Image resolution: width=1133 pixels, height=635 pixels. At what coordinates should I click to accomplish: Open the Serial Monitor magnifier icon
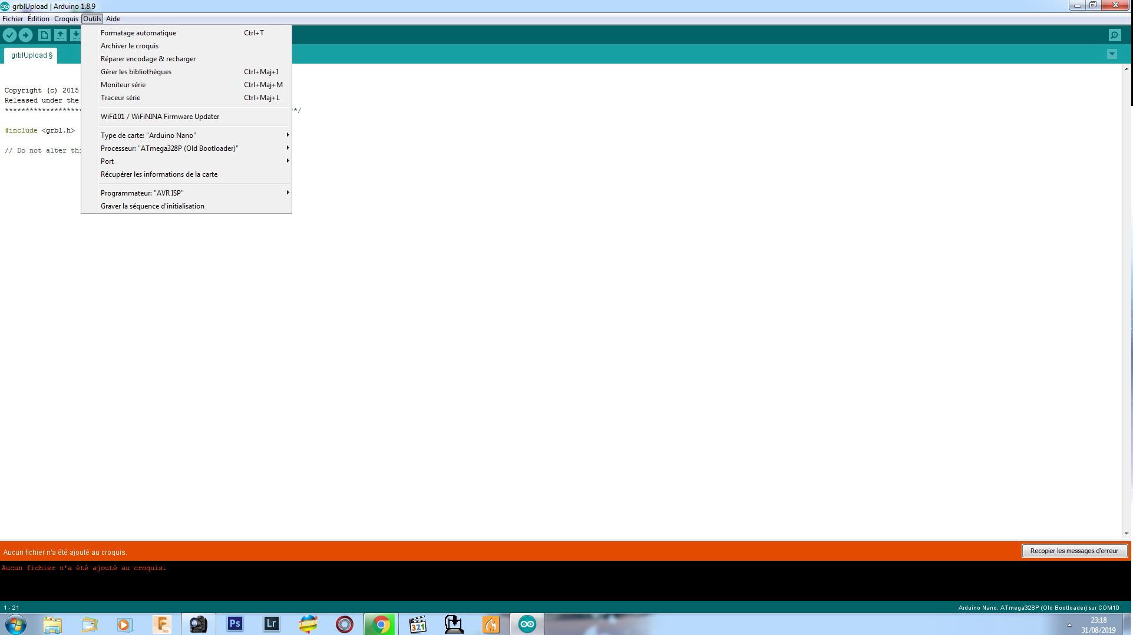pos(1114,35)
